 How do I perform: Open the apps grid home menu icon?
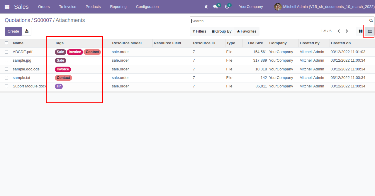[x=7, y=7]
